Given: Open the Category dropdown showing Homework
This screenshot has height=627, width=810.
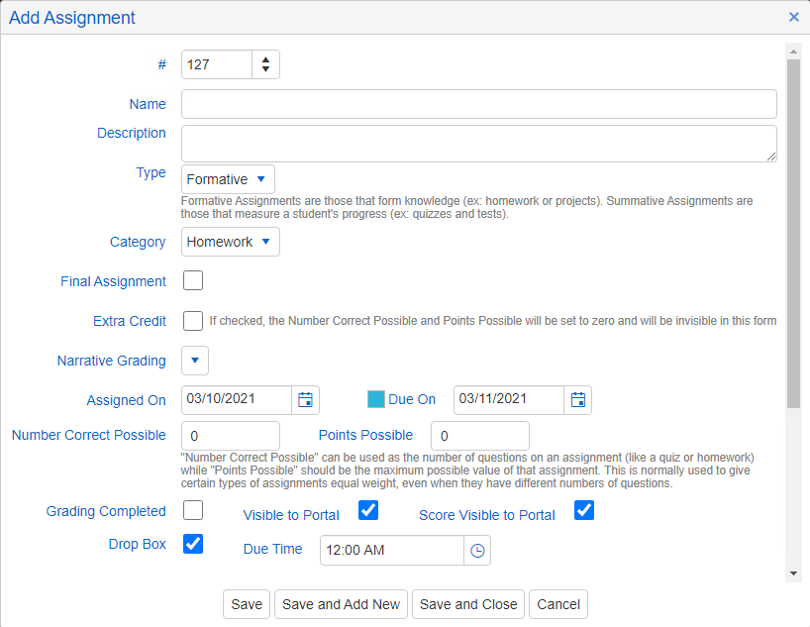Looking at the screenshot, I should tap(230, 241).
